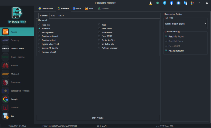The image size is (211, 128).
Task: Open the Information tab
Action: pyautogui.click(x=46, y=9)
